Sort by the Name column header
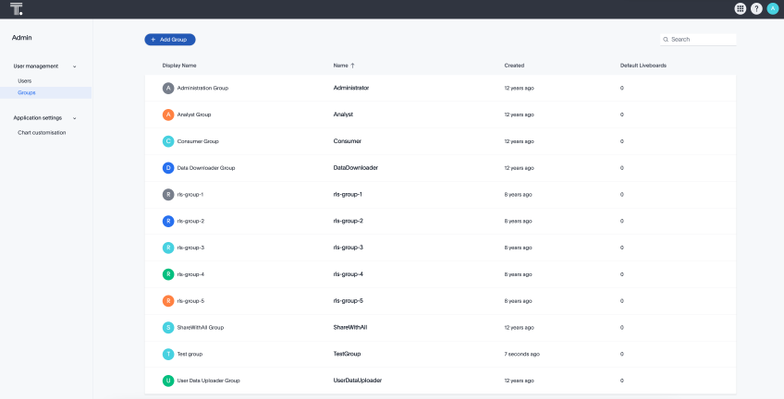This screenshot has width=784, height=399. tap(341, 66)
